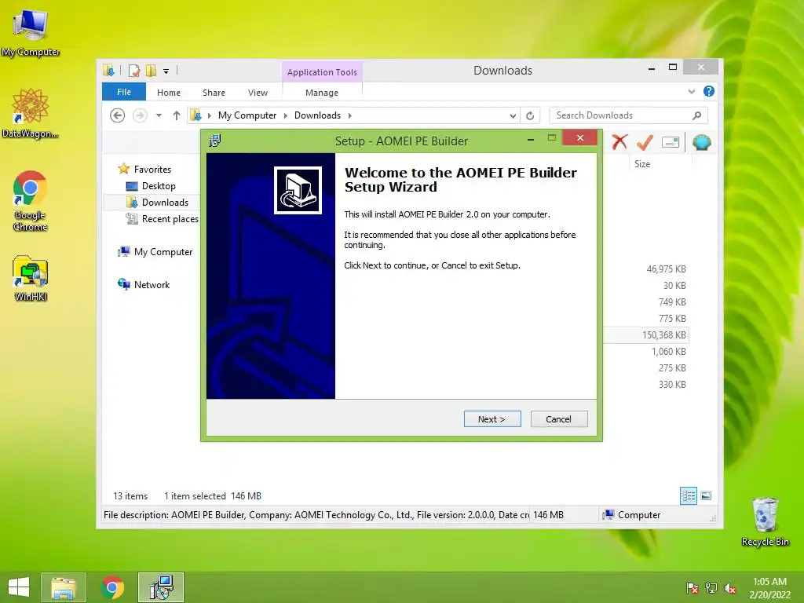Click the 46,975 KB file size cell

coord(666,269)
